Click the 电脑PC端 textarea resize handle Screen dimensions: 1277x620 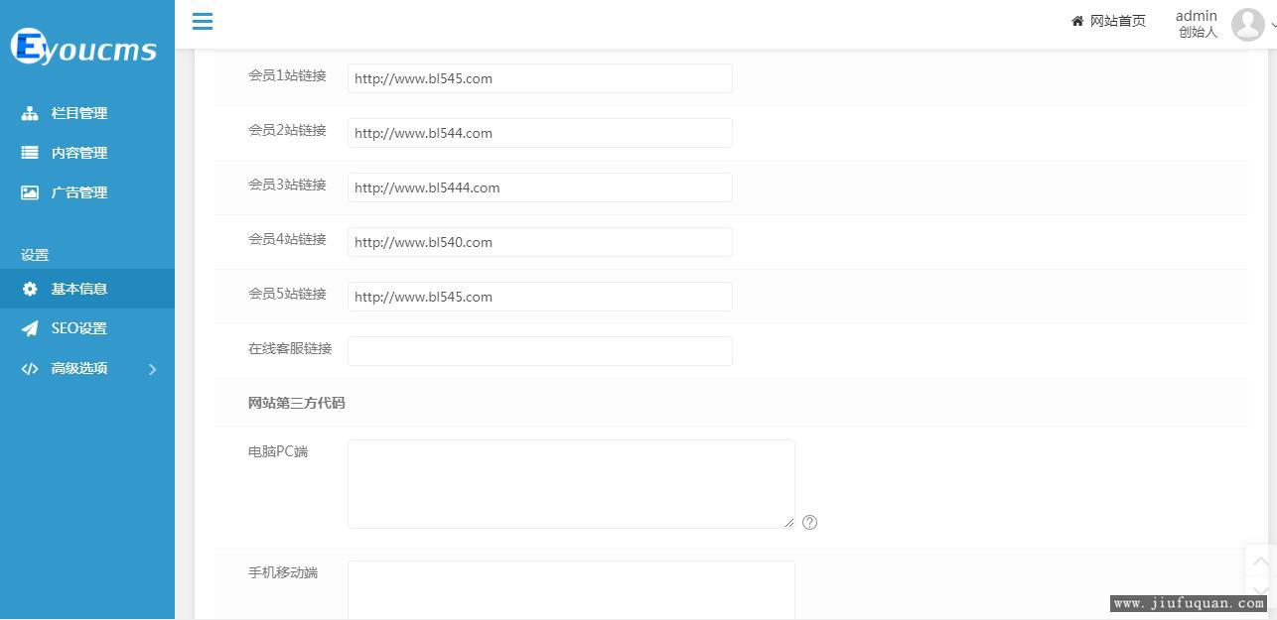[789, 523]
